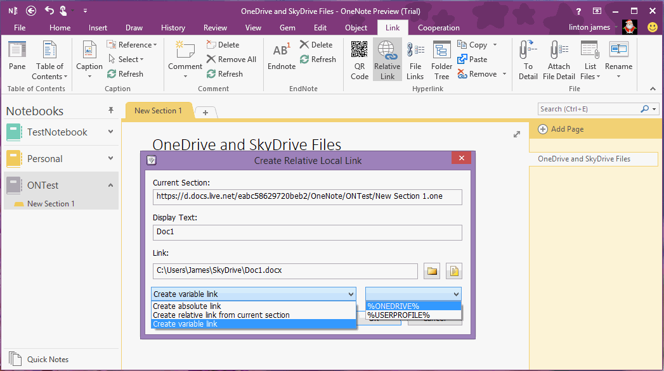Open the Edit tab
The image size is (664, 371).
pos(320,28)
